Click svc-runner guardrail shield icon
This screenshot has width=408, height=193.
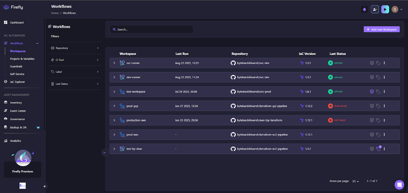372,63
